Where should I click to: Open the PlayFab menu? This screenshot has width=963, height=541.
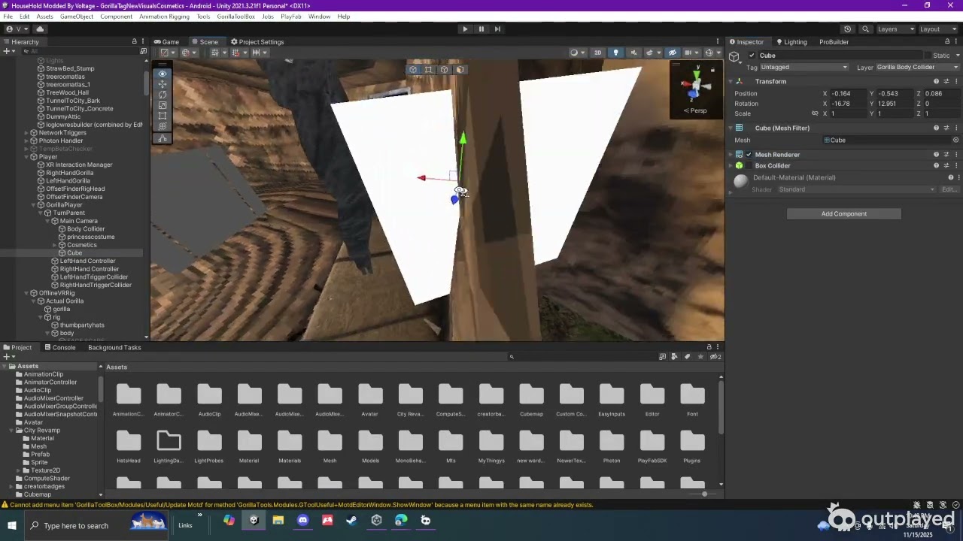pos(291,17)
